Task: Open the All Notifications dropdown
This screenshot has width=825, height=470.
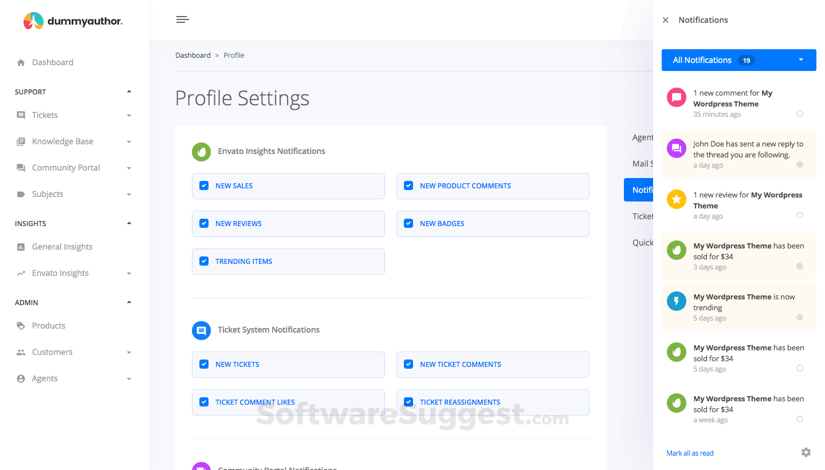Action: click(x=739, y=60)
